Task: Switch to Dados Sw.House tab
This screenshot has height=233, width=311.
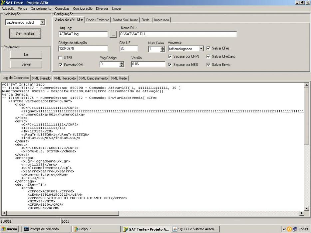Action: coord(125,20)
